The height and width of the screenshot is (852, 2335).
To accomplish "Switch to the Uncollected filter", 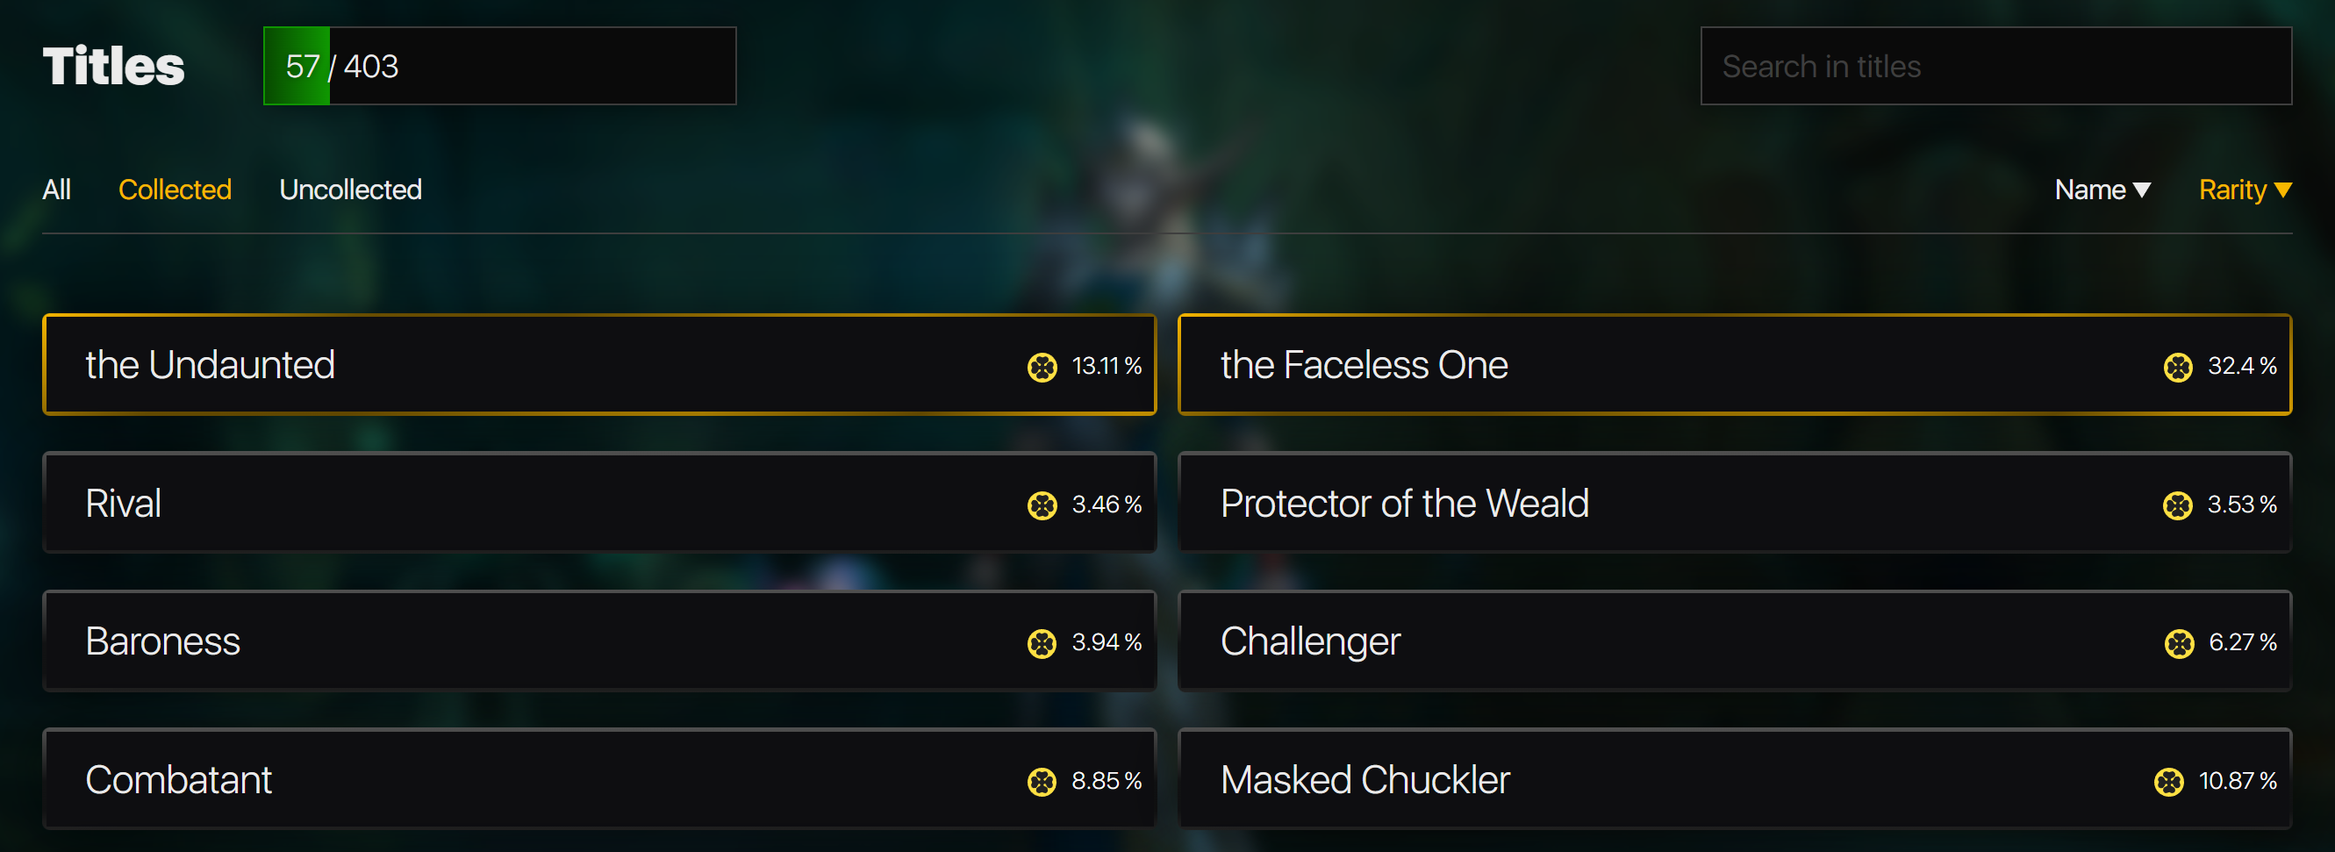I will (x=350, y=190).
